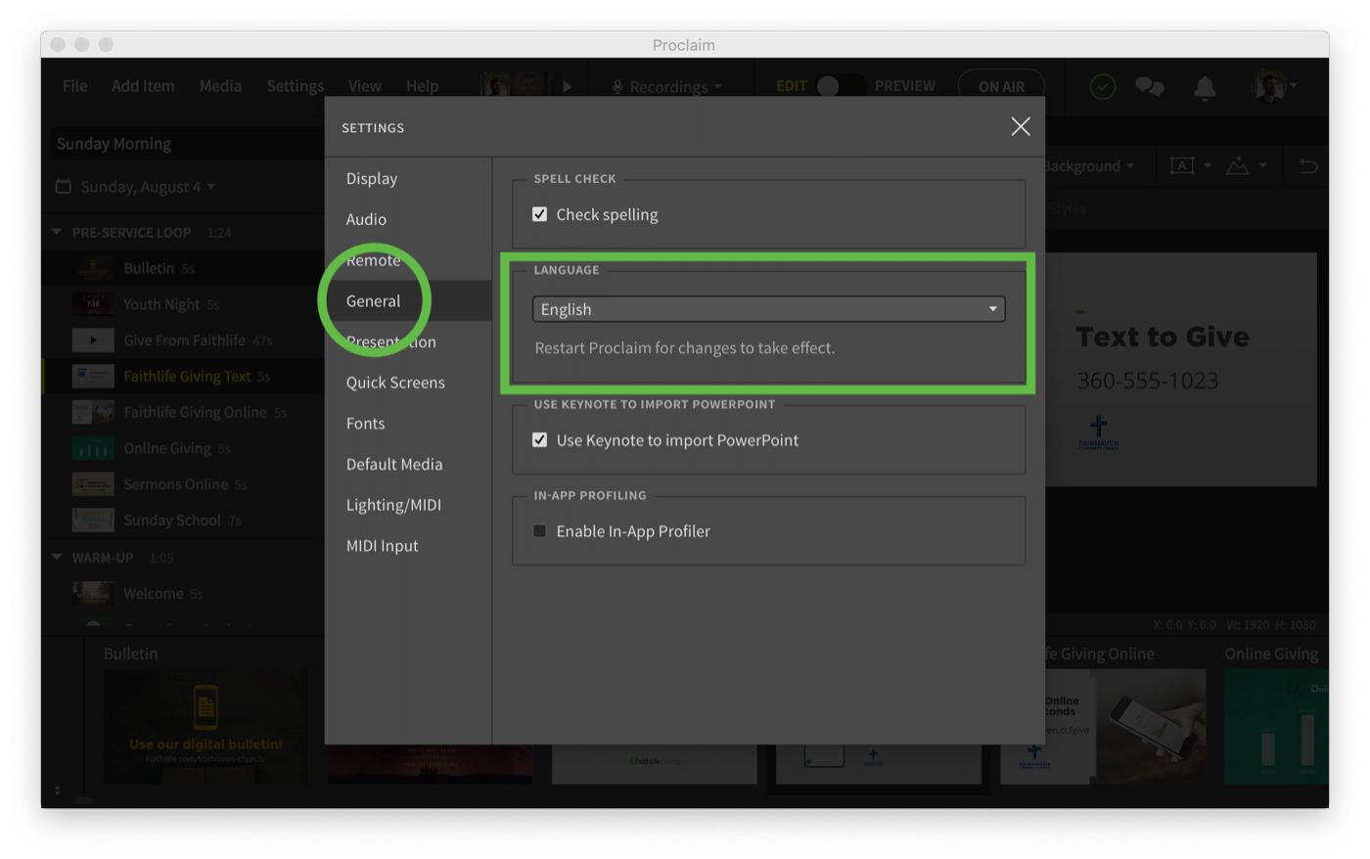The width and height of the screenshot is (1370, 859).
Task: Open the dropdown arrow beside text box tool
Action: click(x=1208, y=166)
